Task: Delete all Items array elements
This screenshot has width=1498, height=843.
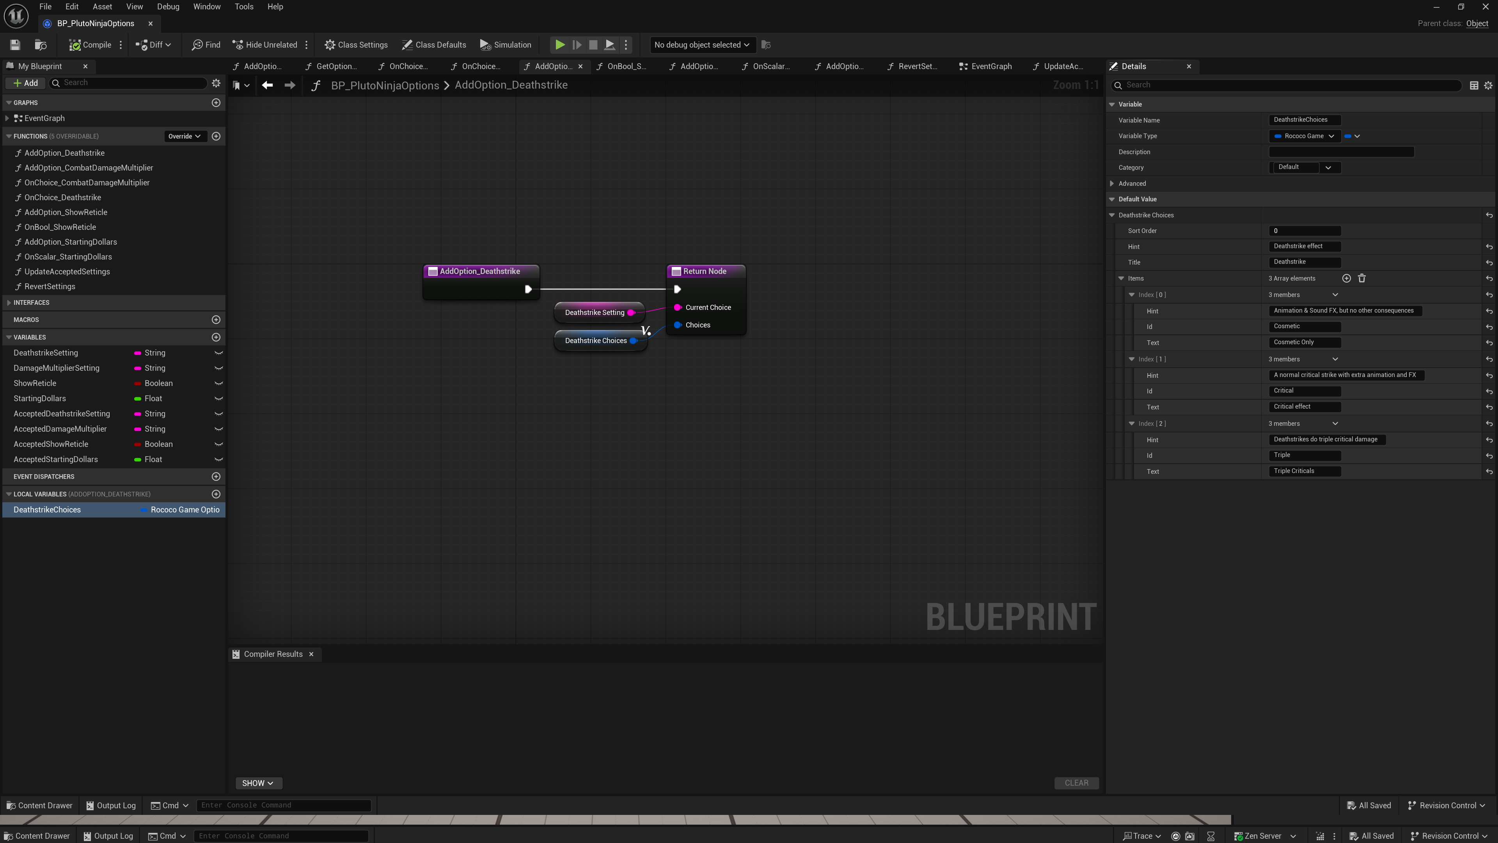Action: coord(1361,279)
